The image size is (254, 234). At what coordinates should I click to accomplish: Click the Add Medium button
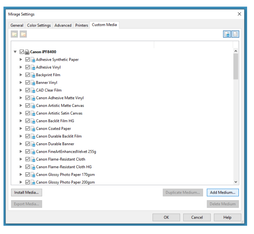coord(223,193)
